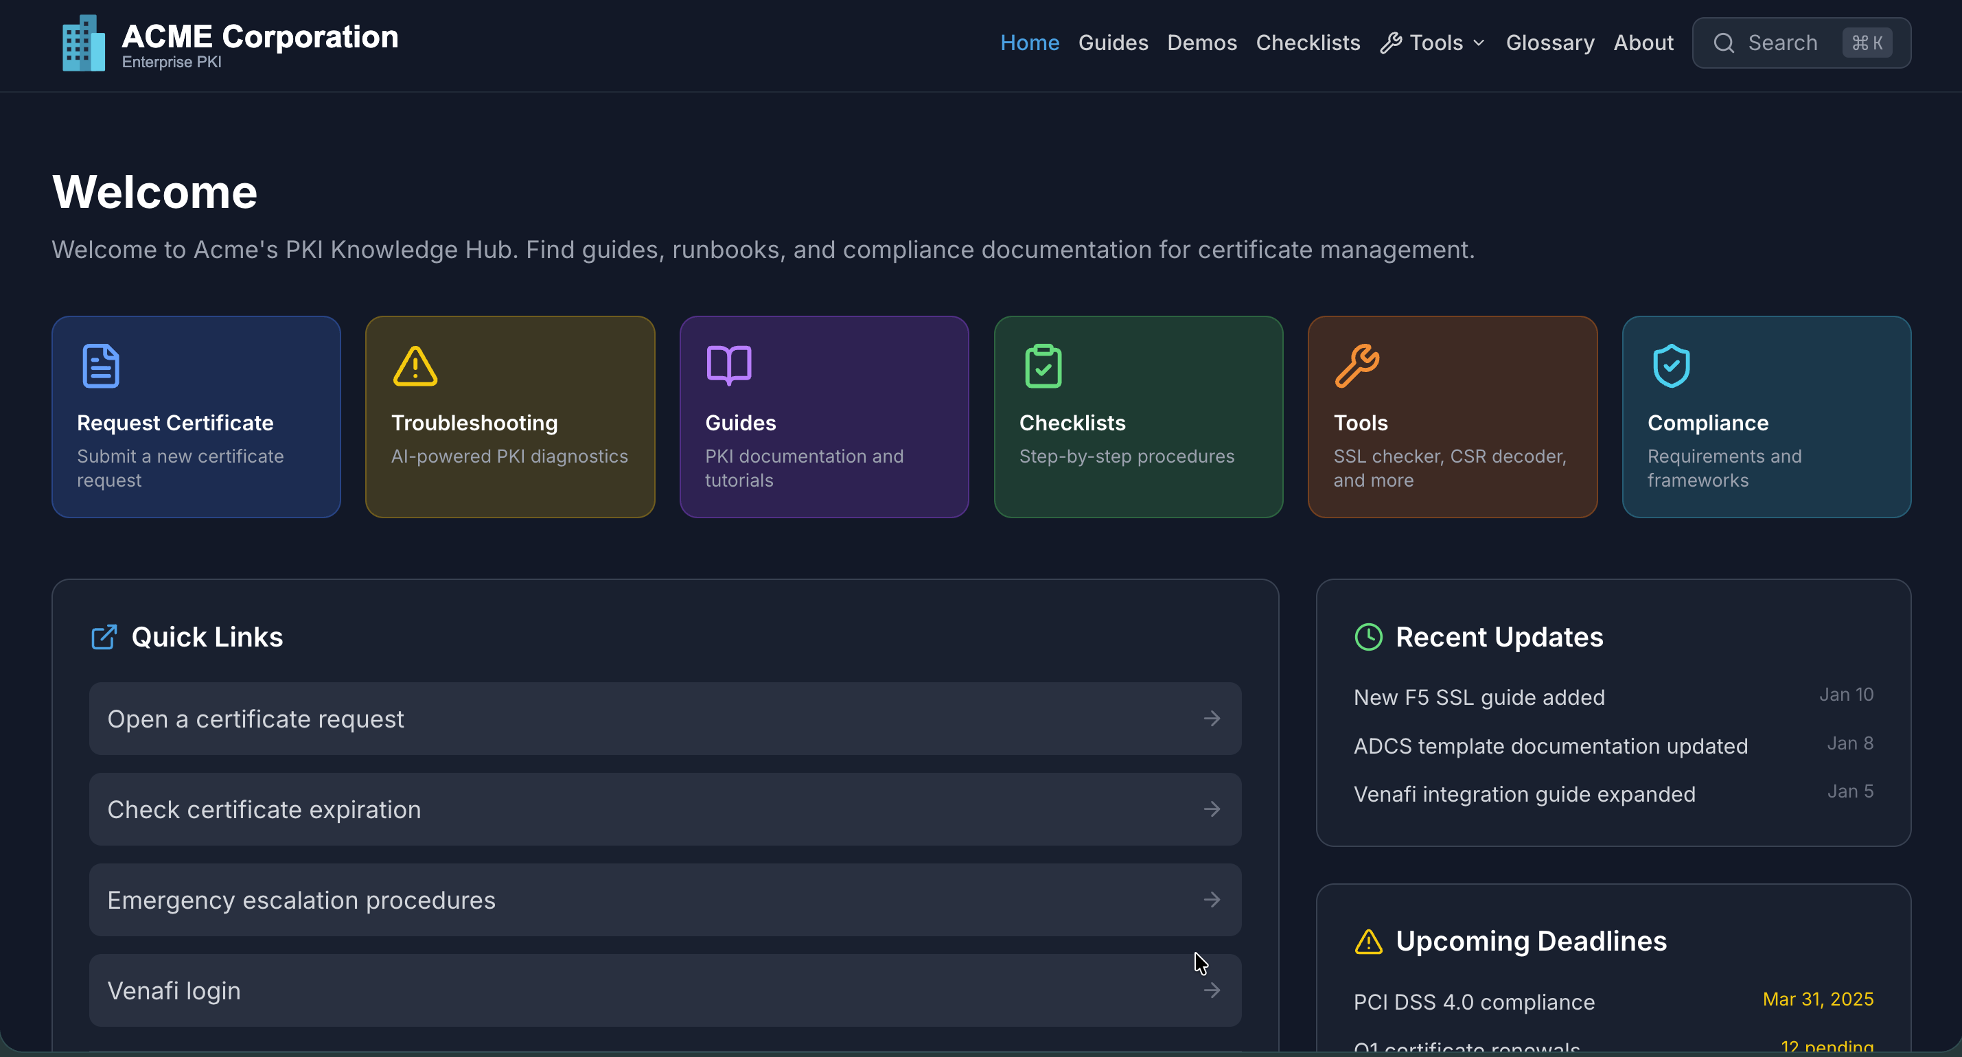Click the Guides open book icon

[x=729, y=364]
